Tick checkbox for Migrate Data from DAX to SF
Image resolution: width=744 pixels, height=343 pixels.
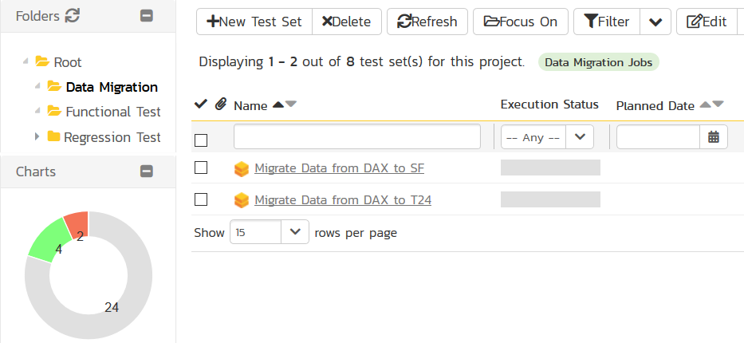(x=201, y=168)
